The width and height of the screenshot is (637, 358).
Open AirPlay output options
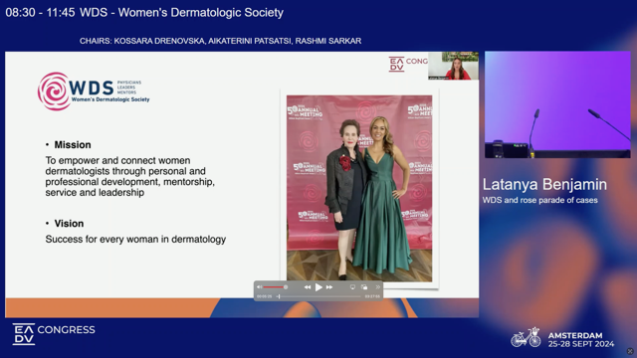tap(352, 287)
